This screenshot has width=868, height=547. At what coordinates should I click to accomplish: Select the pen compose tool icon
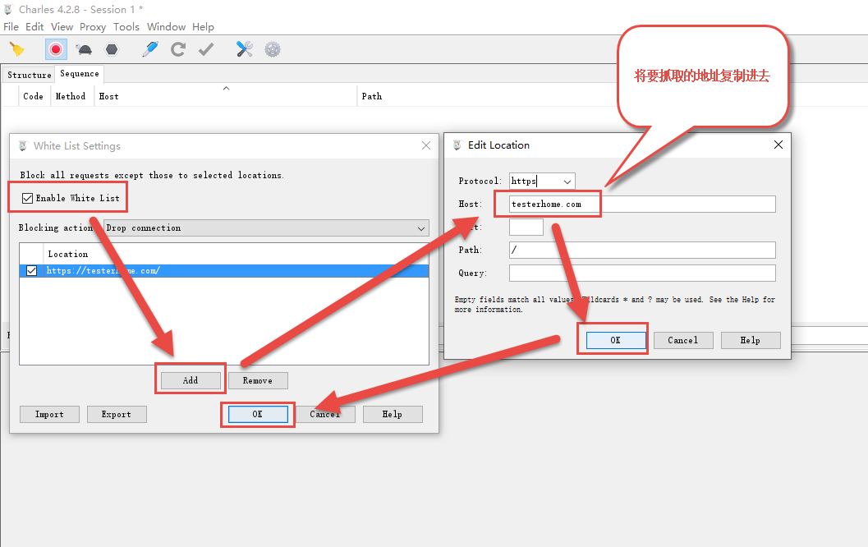[150, 49]
